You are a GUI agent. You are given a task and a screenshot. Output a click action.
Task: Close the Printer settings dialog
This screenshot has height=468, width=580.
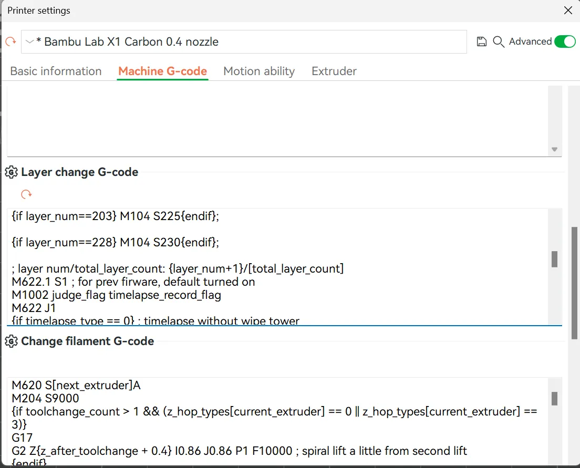click(568, 11)
